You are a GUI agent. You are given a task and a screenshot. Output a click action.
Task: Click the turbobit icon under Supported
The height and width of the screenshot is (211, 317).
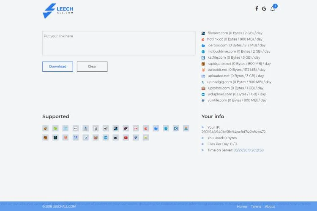tap(66, 138)
